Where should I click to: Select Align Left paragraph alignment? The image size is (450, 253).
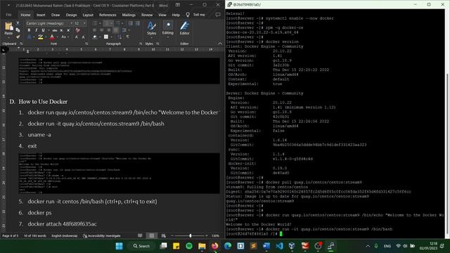94,30
